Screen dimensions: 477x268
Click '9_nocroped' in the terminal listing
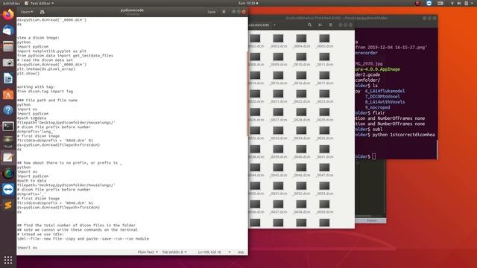pos(378,107)
